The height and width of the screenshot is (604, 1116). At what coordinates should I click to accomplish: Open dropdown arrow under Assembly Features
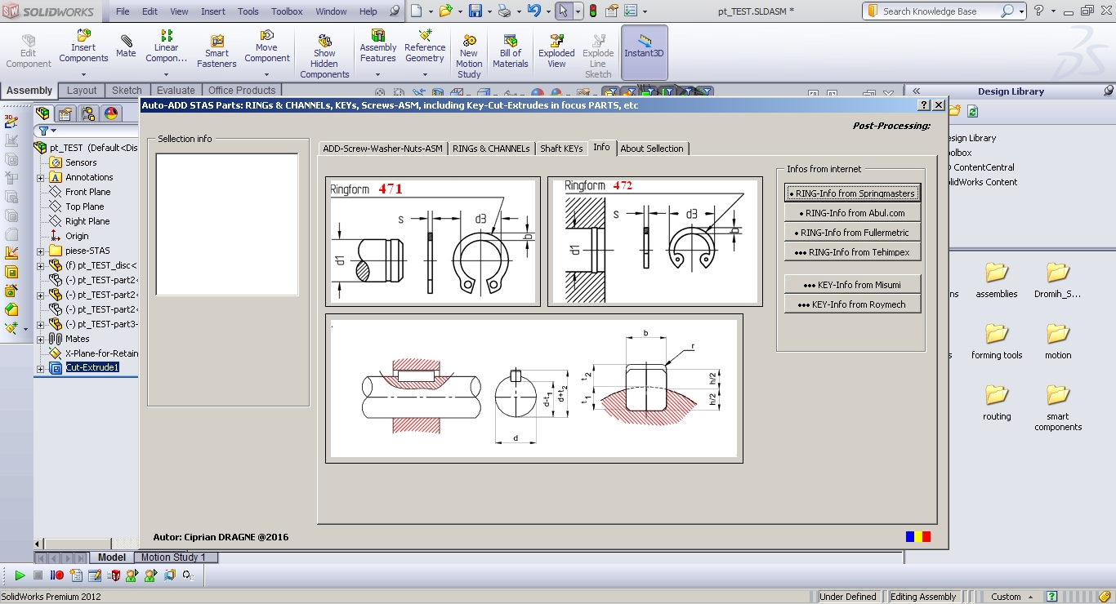pyautogui.click(x=377, y=74)
